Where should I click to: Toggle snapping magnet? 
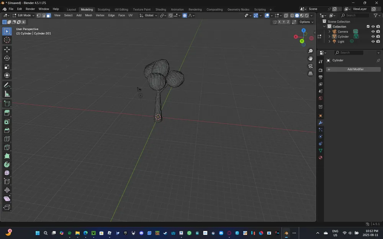[170, 15]
